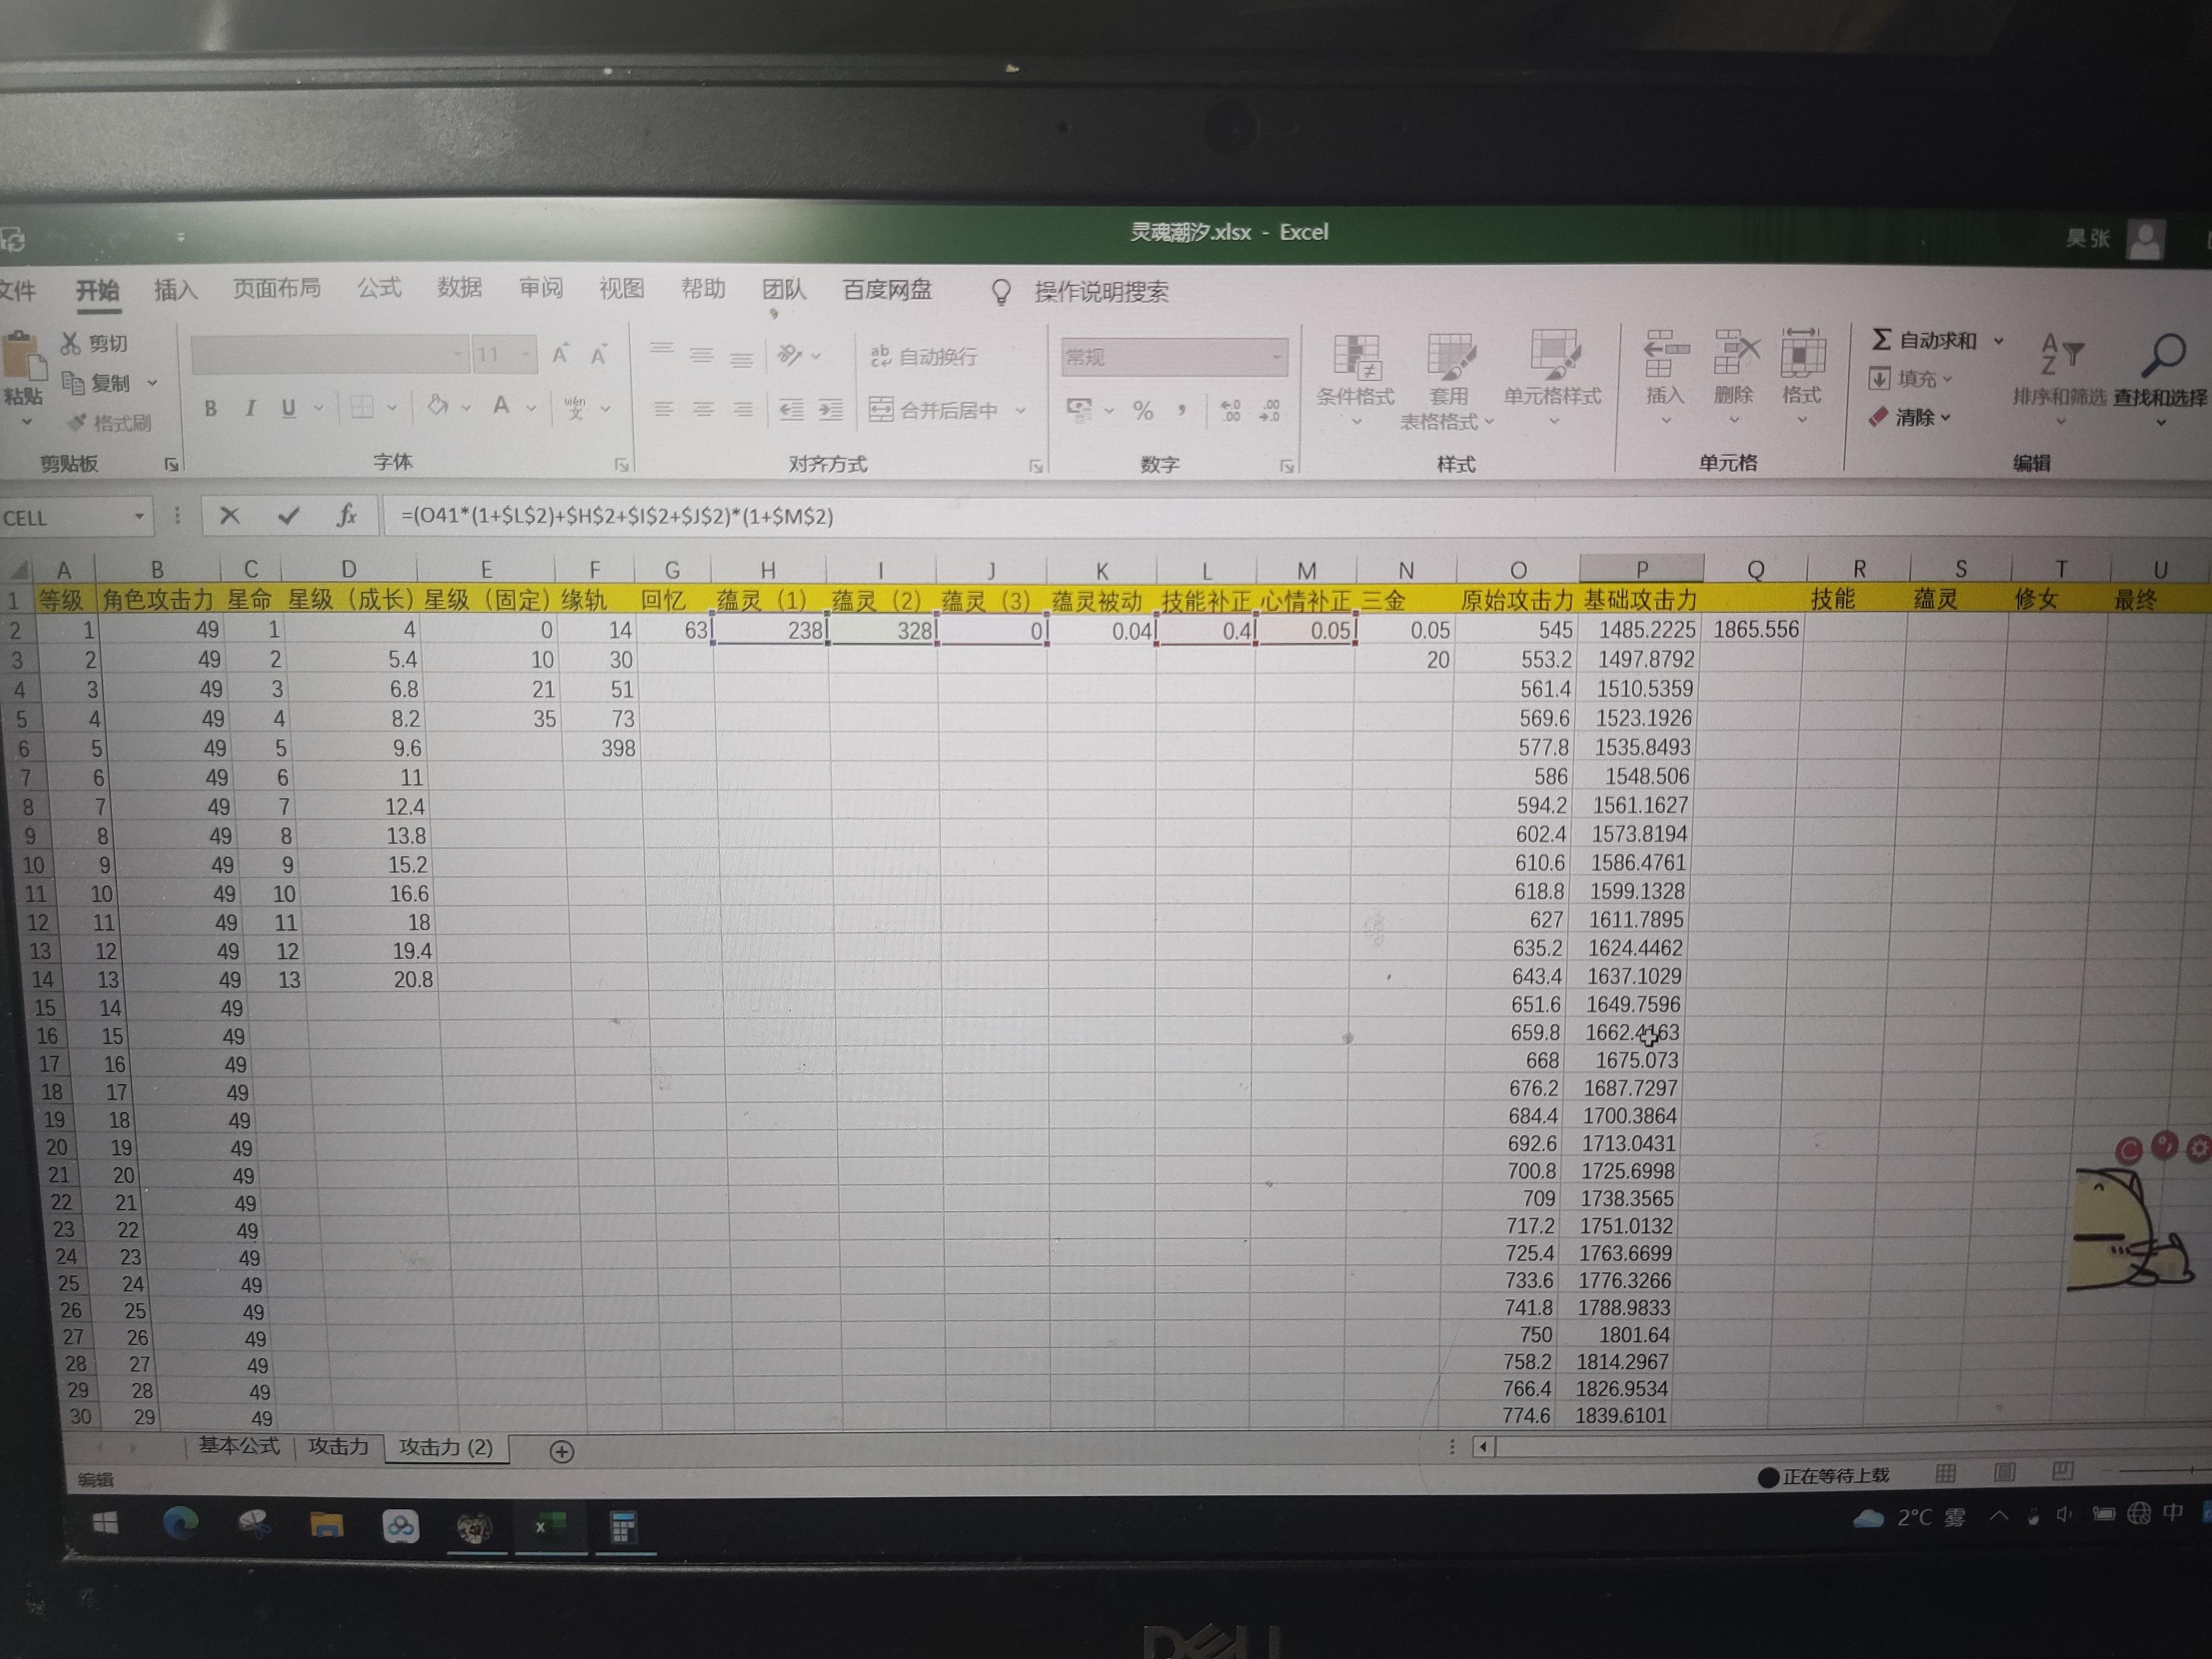Click the percent style icon
The height and width of the screenshot is (1659, 2212).
1143,410
